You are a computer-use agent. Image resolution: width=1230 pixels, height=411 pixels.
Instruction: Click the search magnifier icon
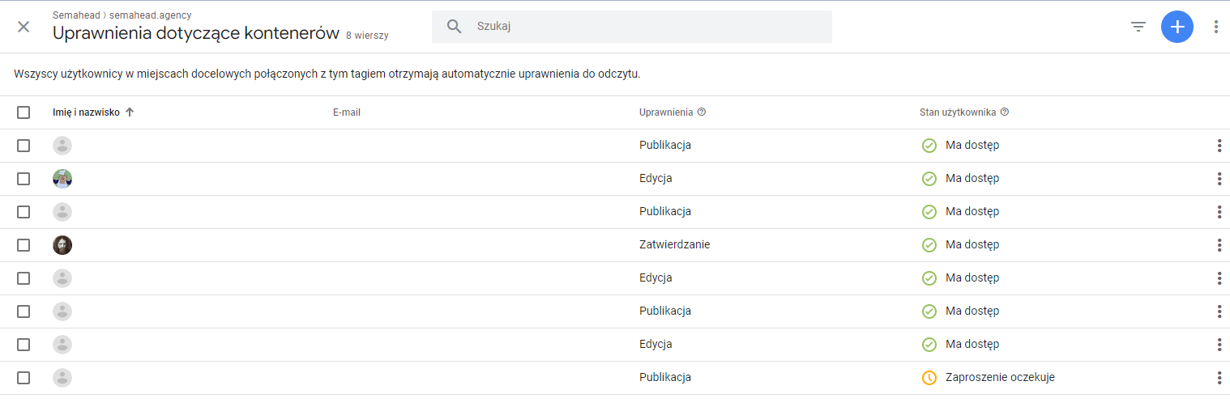[x=455, y=27]
